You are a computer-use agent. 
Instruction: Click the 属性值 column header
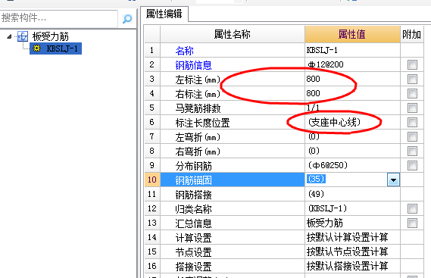352,34
